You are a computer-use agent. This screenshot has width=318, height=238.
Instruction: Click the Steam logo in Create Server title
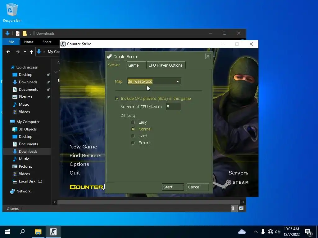point(110,56)
